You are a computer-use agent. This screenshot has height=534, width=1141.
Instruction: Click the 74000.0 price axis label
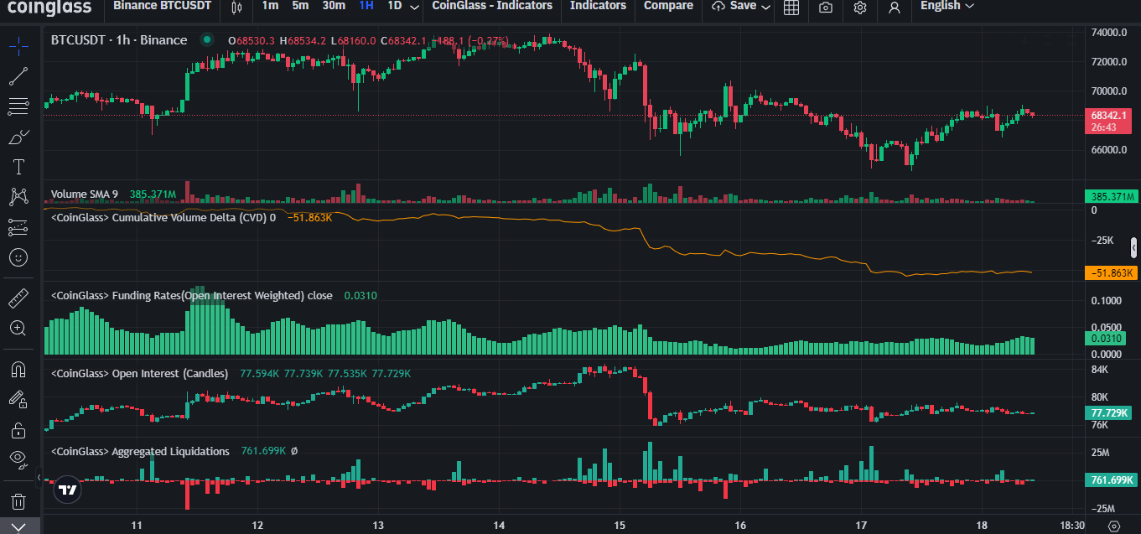[1108, 33]
